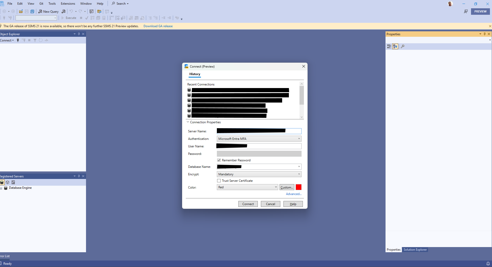The image size is (492, 267).
Task: Open the Git menu
Action: (x=41, y=4)
